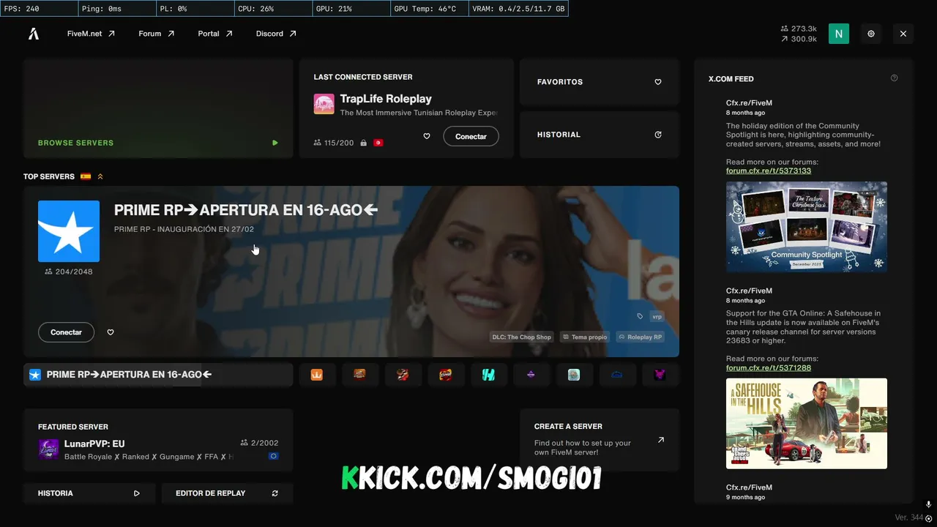Click the X.COM FEED heading
This screenshot has height=527, width=937.
(x=731, y=78)
